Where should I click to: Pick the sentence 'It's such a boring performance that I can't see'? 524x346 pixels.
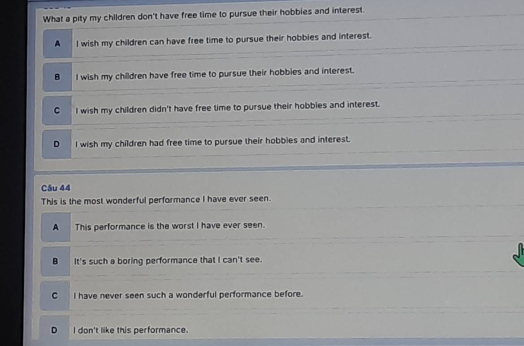[x=168, y=260]
